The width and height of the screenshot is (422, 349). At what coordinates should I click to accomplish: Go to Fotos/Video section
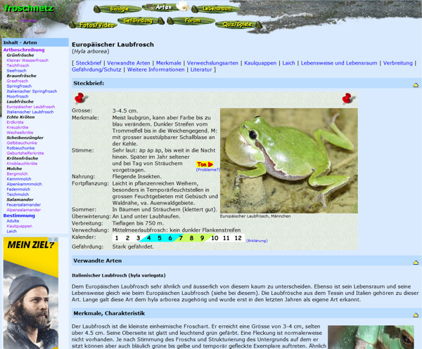coord(97,25)
